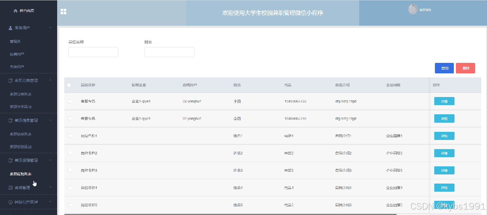Image resolution: width=487 pixels, height=215 pixels.
Task: Click cell 姓名1 in the table
Action: pos(238,136)
